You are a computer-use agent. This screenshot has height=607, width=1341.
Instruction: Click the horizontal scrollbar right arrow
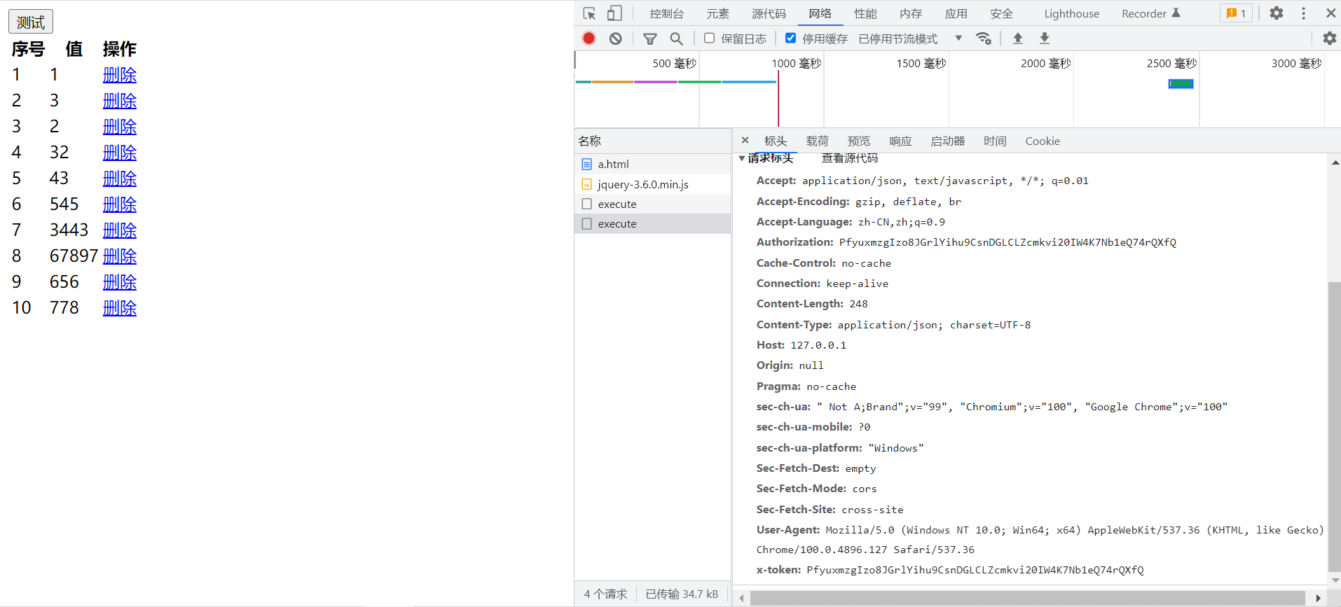1318,598
